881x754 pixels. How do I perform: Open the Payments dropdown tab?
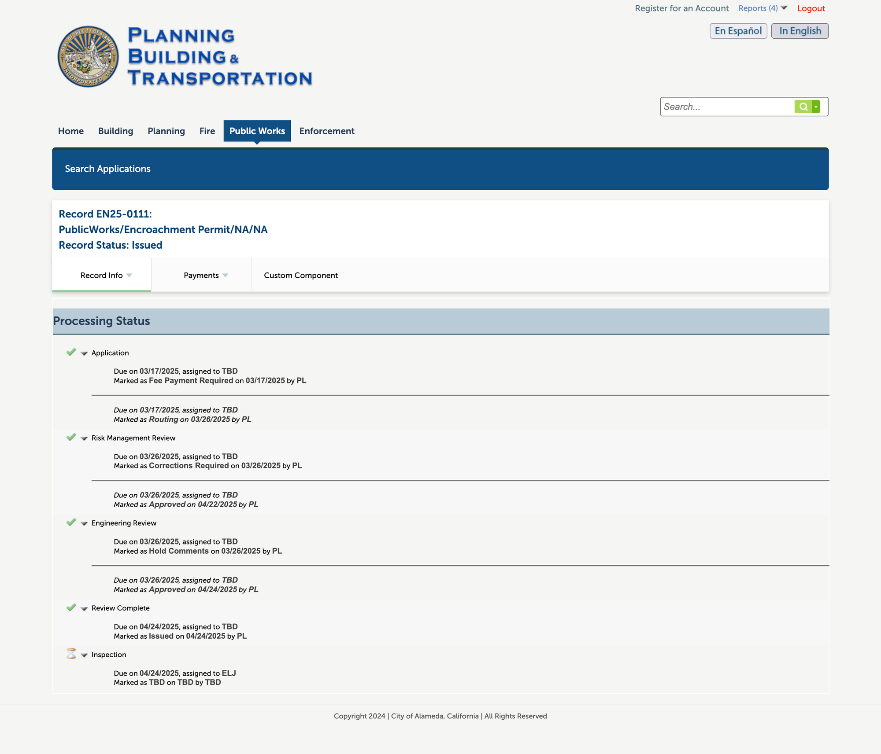tap(205, 275)
